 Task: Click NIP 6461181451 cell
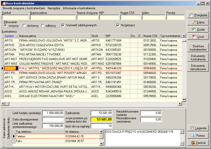(x=118, y=82)
